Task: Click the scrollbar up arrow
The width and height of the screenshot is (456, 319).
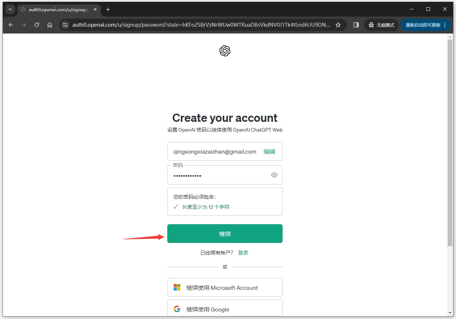Action: (x=450, y=37)
